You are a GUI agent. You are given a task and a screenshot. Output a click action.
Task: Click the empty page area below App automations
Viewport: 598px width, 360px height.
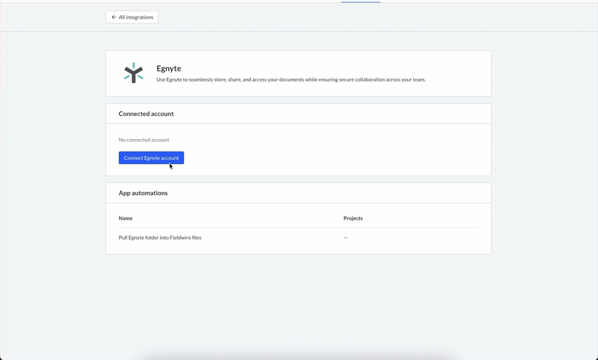pyautogui.click(x=298, y=301)
